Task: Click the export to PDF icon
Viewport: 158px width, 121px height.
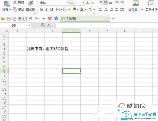Action: (x=14, y=19)
